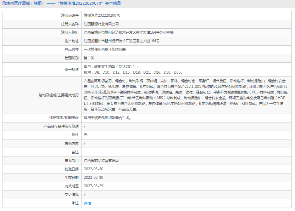
Task: Click the 管理类别 label
Action: 72,58
